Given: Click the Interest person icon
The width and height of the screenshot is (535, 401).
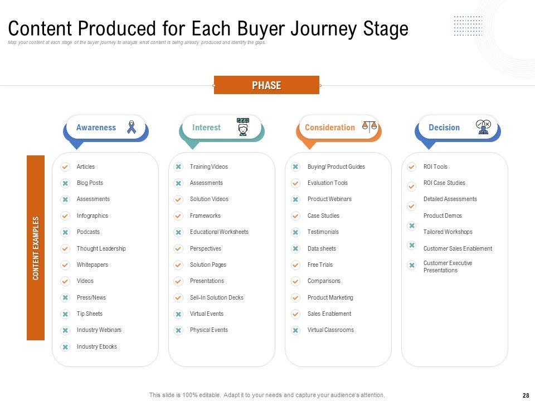Looking at the screenshot, I should (242, 127).
